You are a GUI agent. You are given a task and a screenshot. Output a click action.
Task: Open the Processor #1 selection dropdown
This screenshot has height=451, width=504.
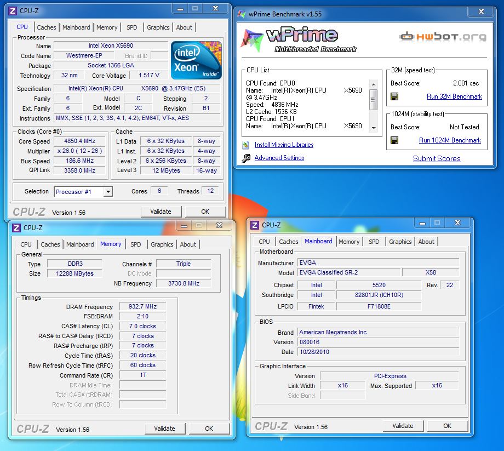click(x=108, y=192)
